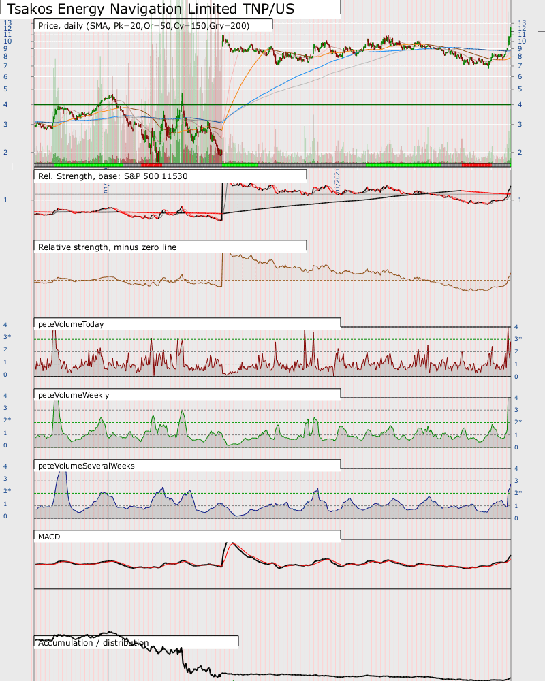The image size is (545, 681).
Task: Click value 7 on right price axis
Action: click(x=519, y=66)
